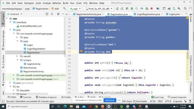The image size is (194, 109).
Task: Open Run Anything toolbar icon
Action: (x=164, y=8)
